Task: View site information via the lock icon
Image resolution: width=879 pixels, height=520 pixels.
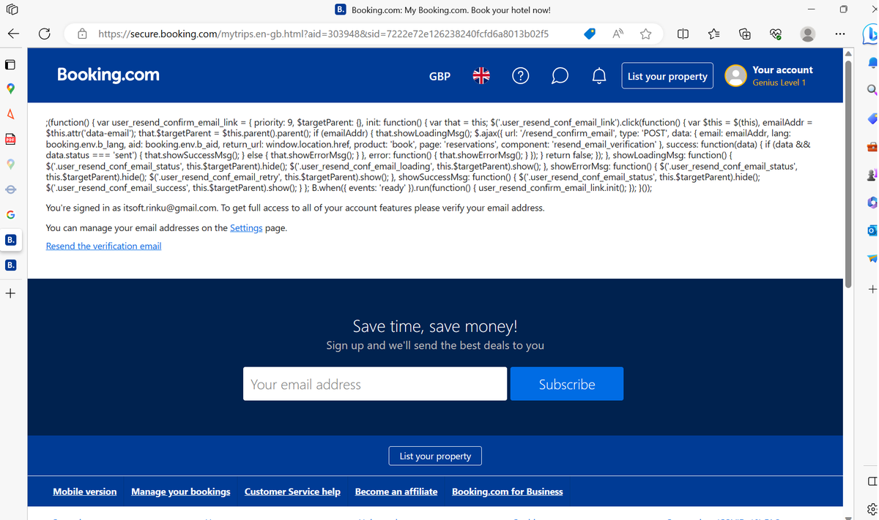Action: click(83, 34)
